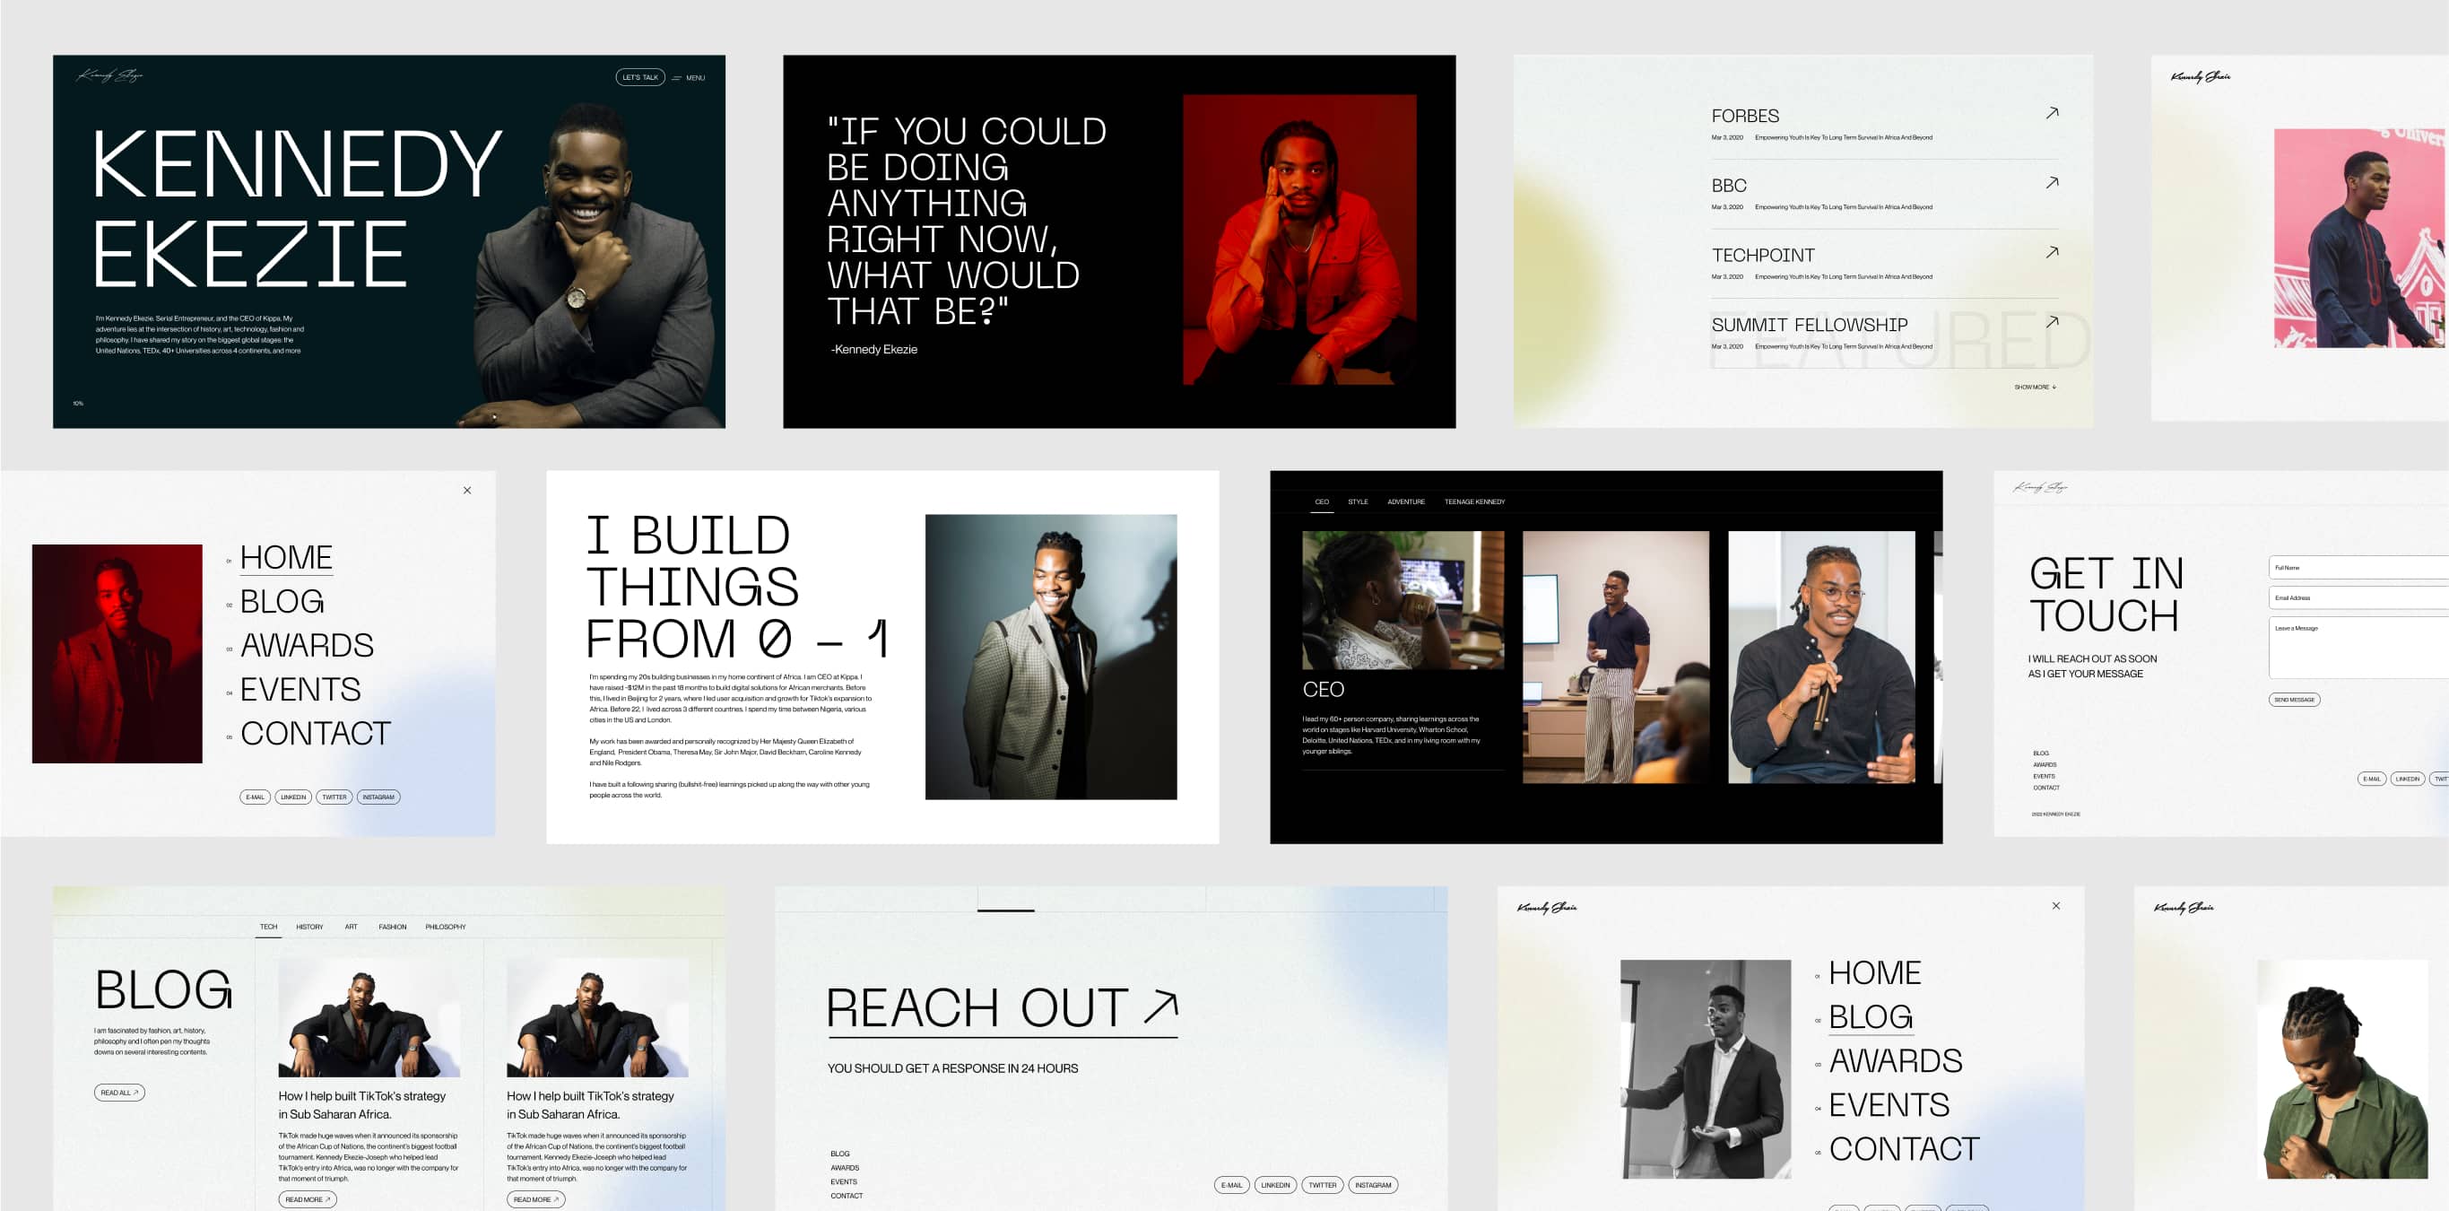Click the arrow icon beside BBC
The width and height of the screenshot is (2449, 1211).
point(2052,183)
